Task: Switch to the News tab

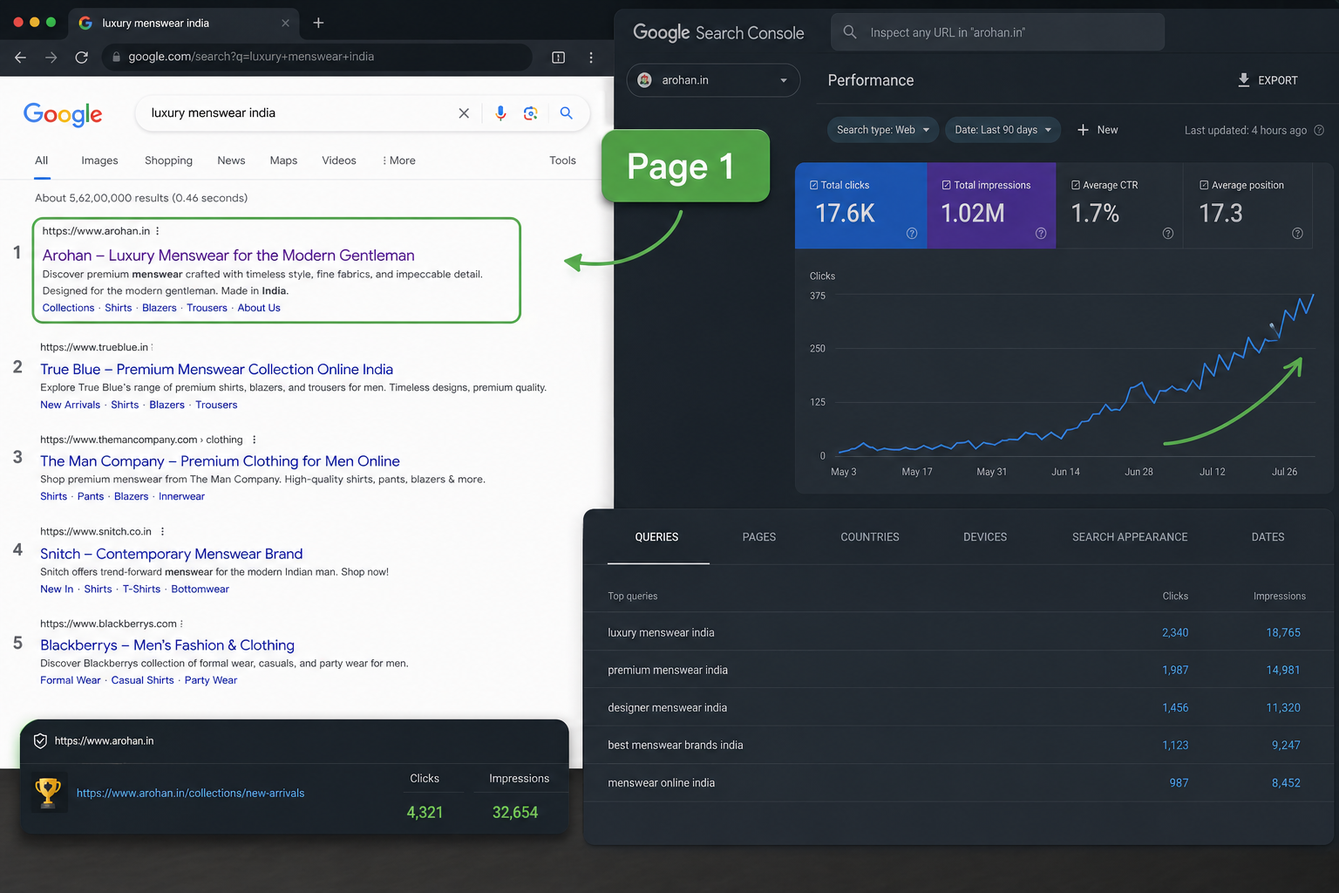Action: point(231,160)
